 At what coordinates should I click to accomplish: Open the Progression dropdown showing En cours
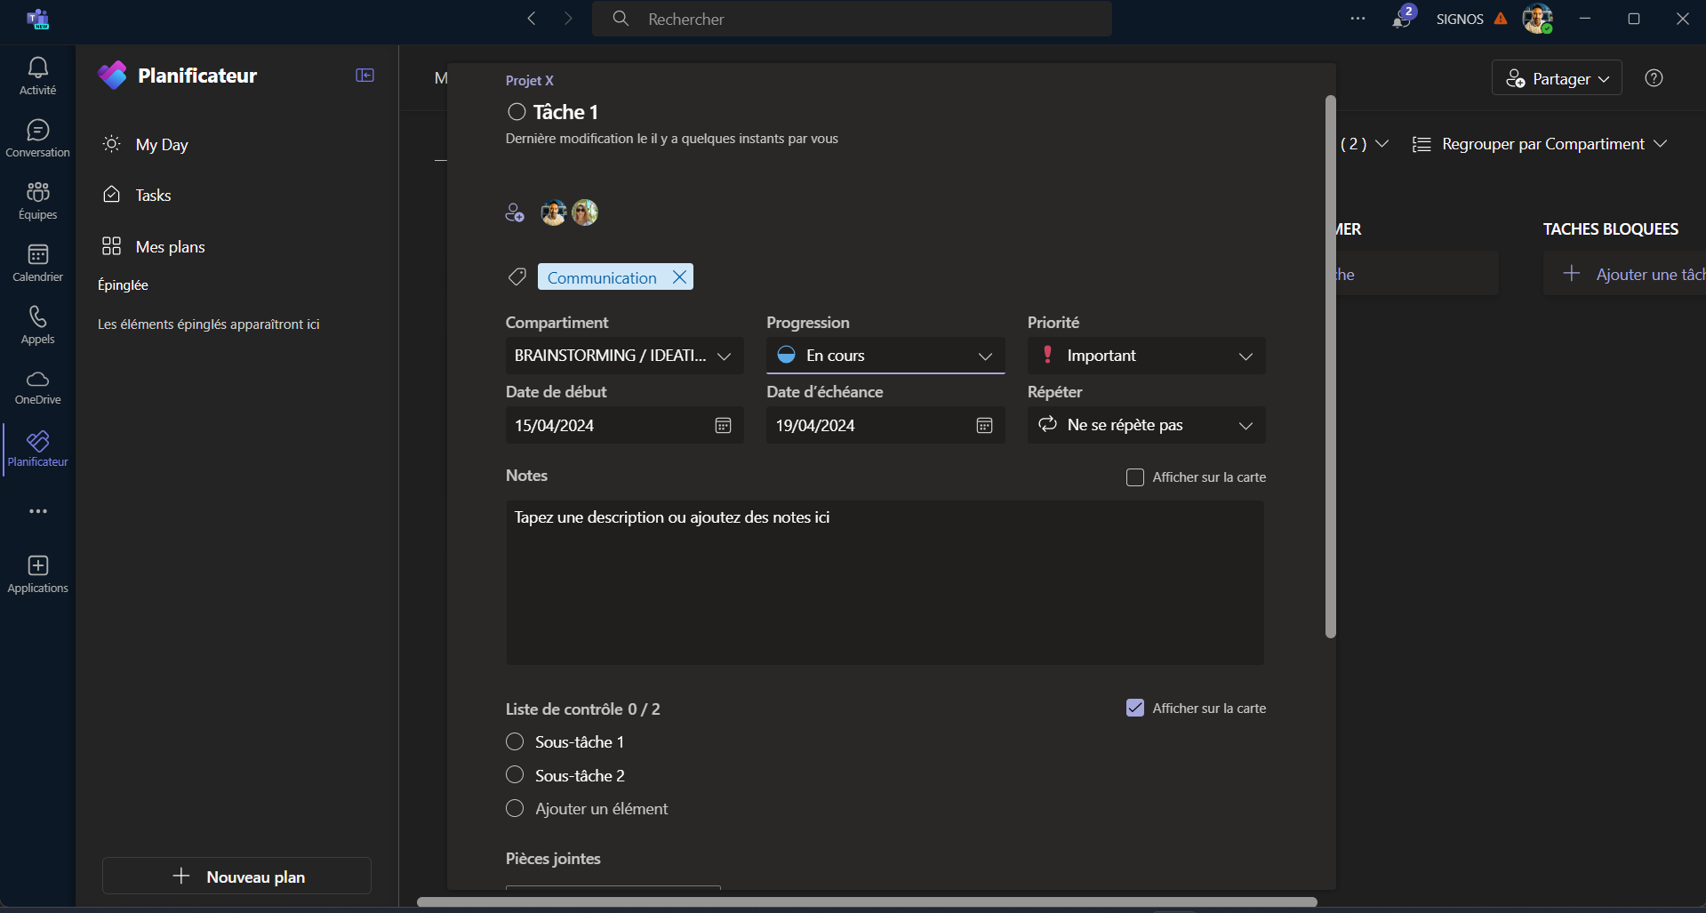pyautogui.click(x=885, y=356)
